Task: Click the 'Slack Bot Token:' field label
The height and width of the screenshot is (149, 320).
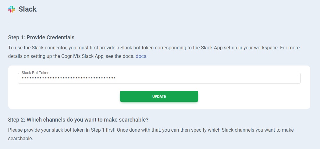Action: click(x=36, y=73)
